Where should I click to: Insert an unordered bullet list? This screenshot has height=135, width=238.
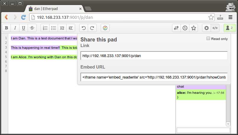[54, 28]
